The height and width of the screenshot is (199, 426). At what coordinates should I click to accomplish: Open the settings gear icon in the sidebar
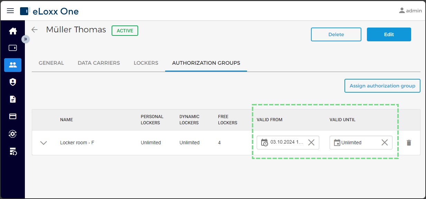[x=13, y=134]
